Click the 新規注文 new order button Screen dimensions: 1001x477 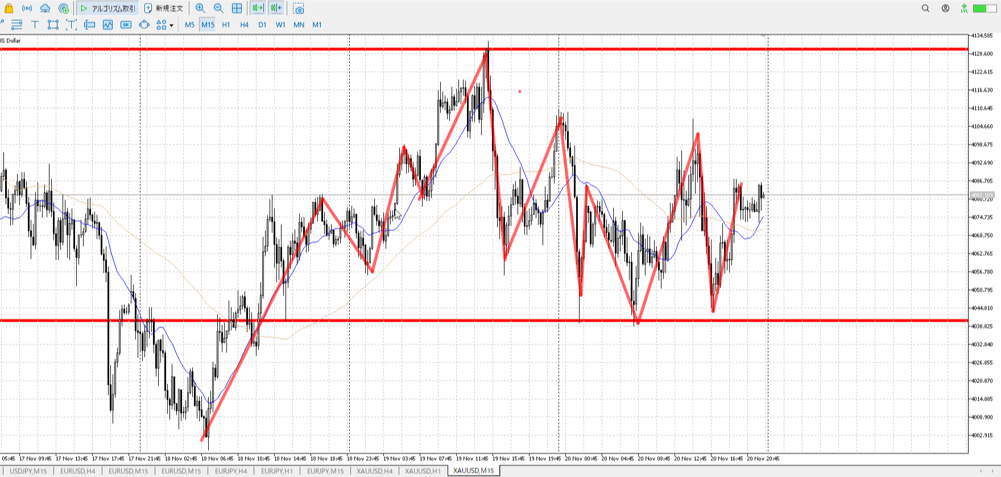164,8
